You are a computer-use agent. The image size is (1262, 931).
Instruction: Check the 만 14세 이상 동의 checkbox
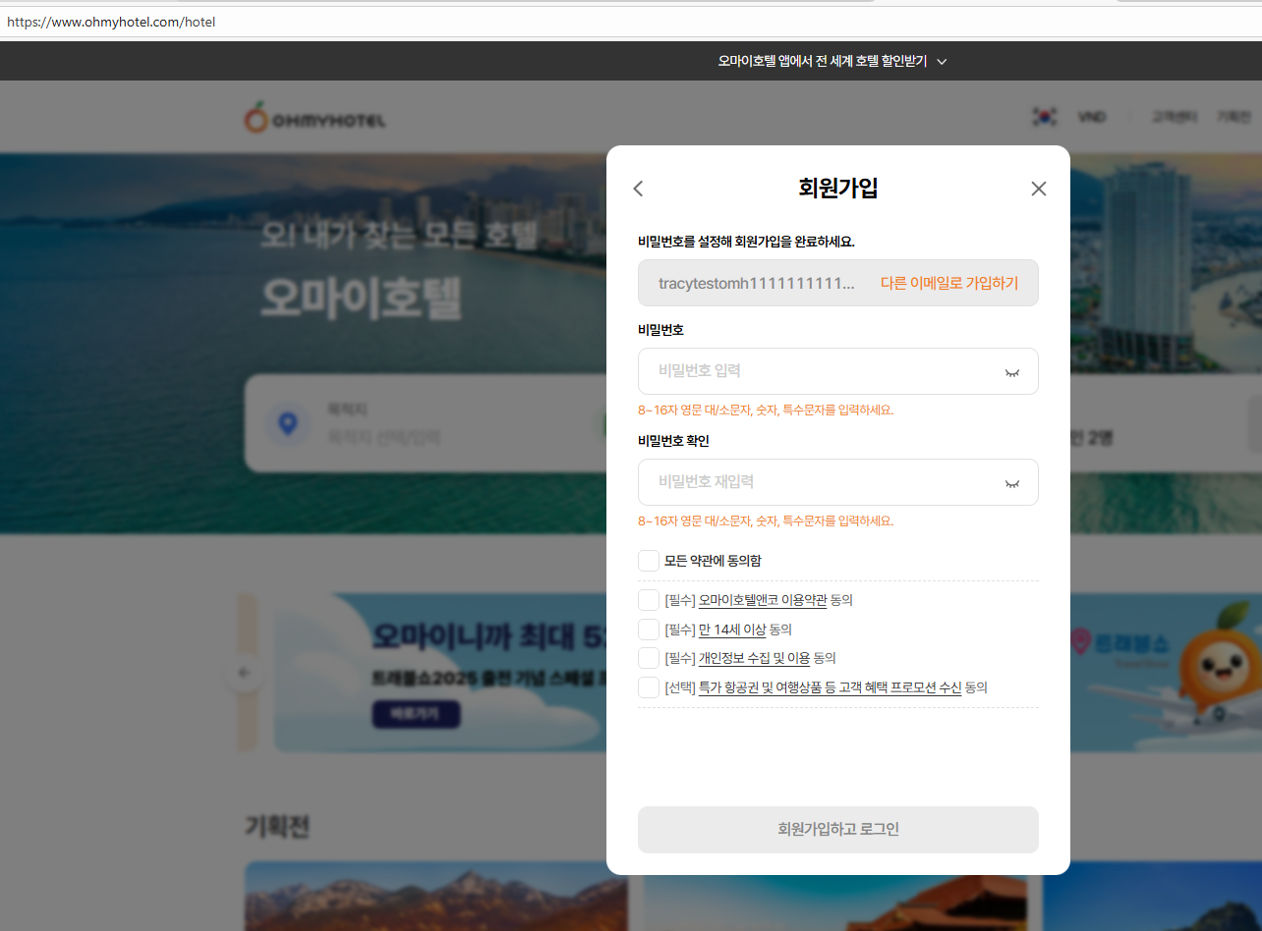649,630
